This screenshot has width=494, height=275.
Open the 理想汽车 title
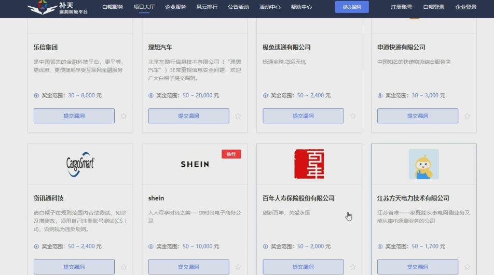(160, 48)
